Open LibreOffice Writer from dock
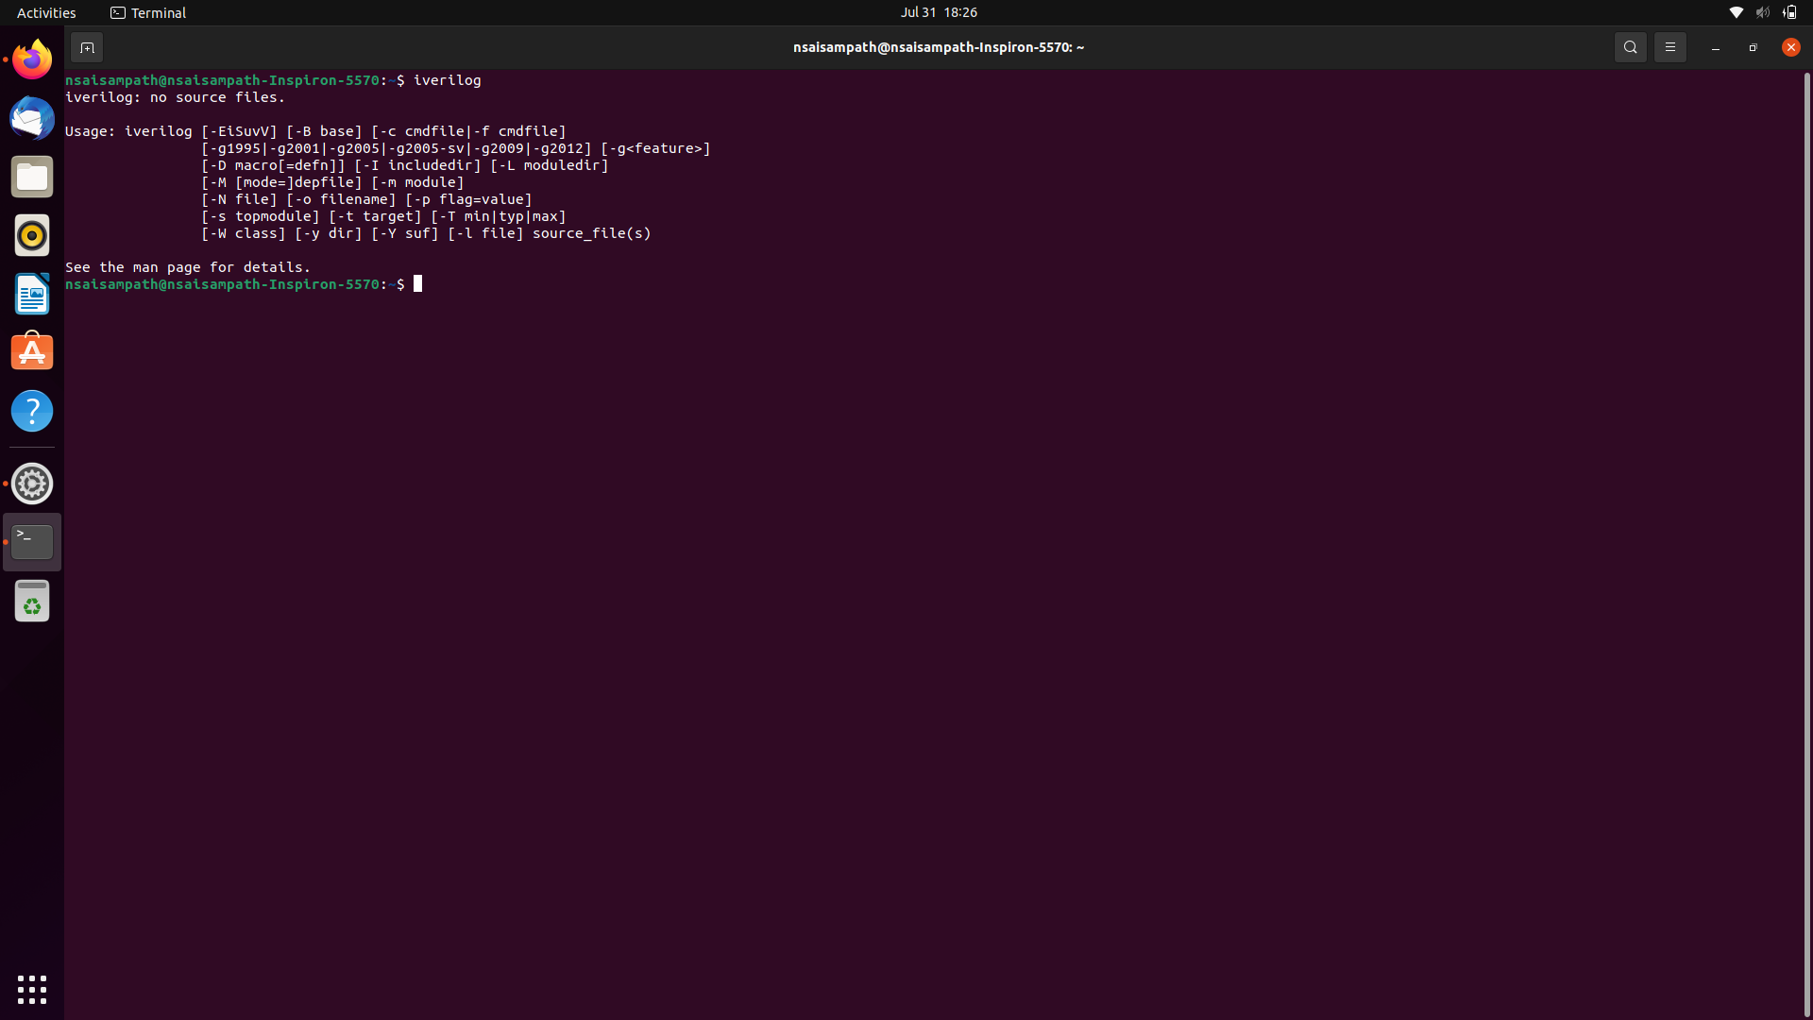This screenshot has width=1813, height=1020. pos(32,294)
